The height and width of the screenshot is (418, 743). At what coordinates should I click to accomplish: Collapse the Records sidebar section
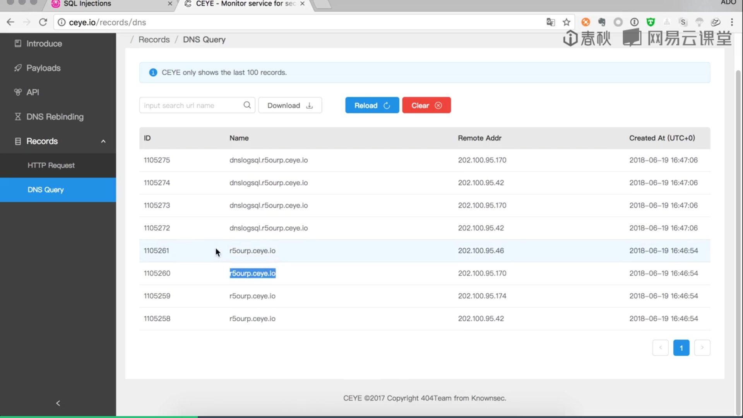tap(103, 141)
